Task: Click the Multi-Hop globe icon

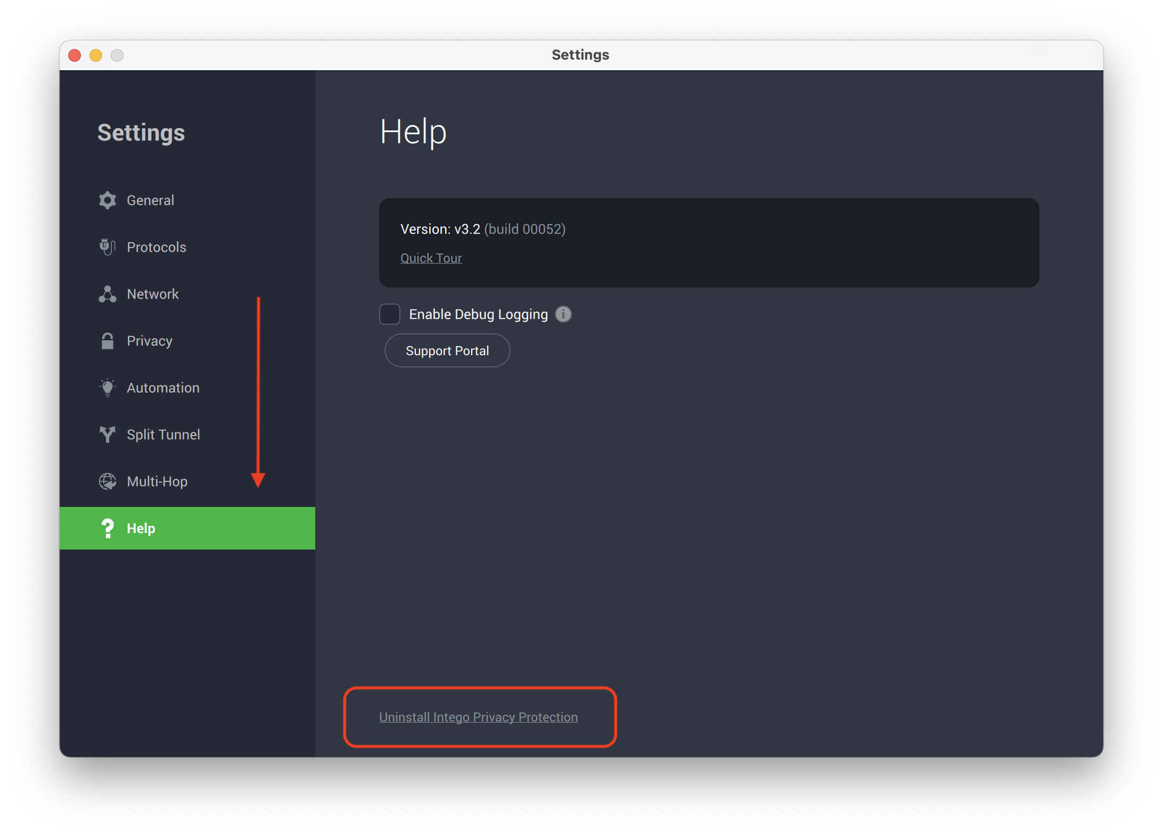Action: coord(108,481)
